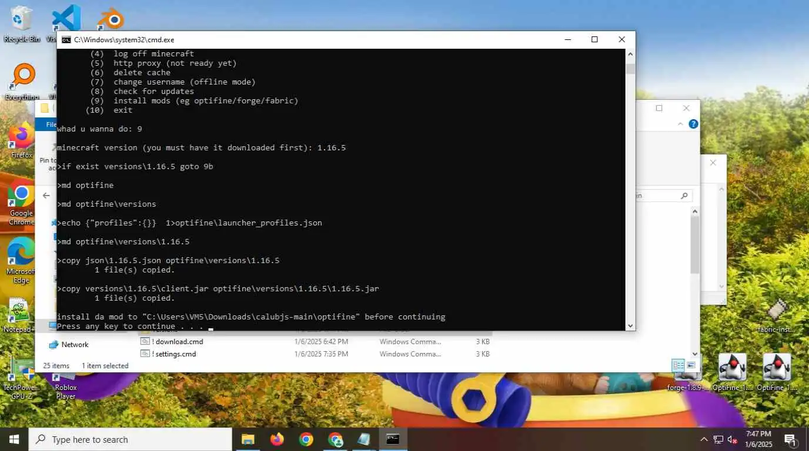
Task: Click the '1 item selected' status text
Action: click(x=105, y=365)
